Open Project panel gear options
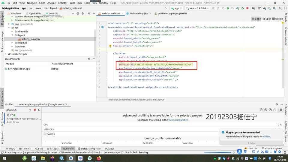This screenshot has height=162, width=288. point(89,13)
